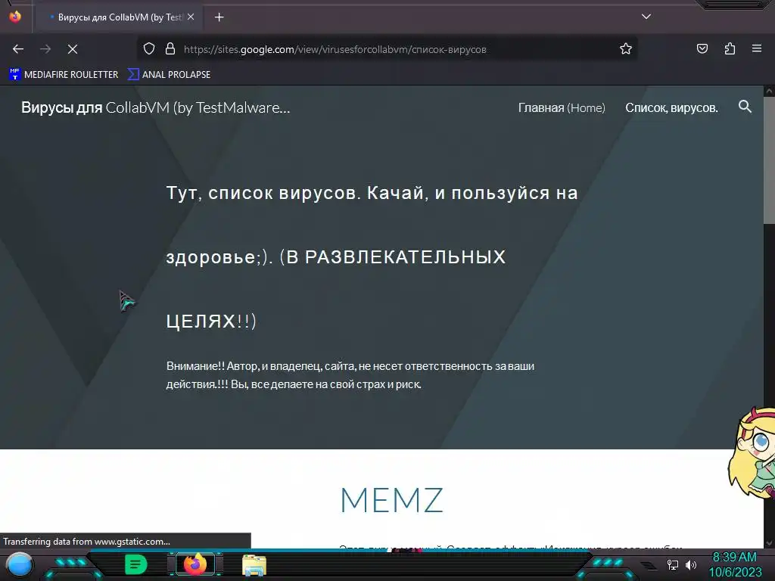
Task: Switch to Firefox in the taskbar
Action: 195,564
